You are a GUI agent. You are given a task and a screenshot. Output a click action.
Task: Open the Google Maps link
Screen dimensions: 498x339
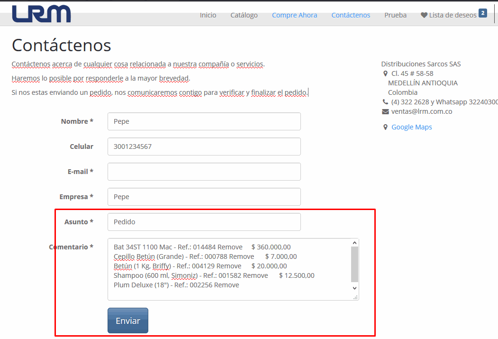[411, 127]
